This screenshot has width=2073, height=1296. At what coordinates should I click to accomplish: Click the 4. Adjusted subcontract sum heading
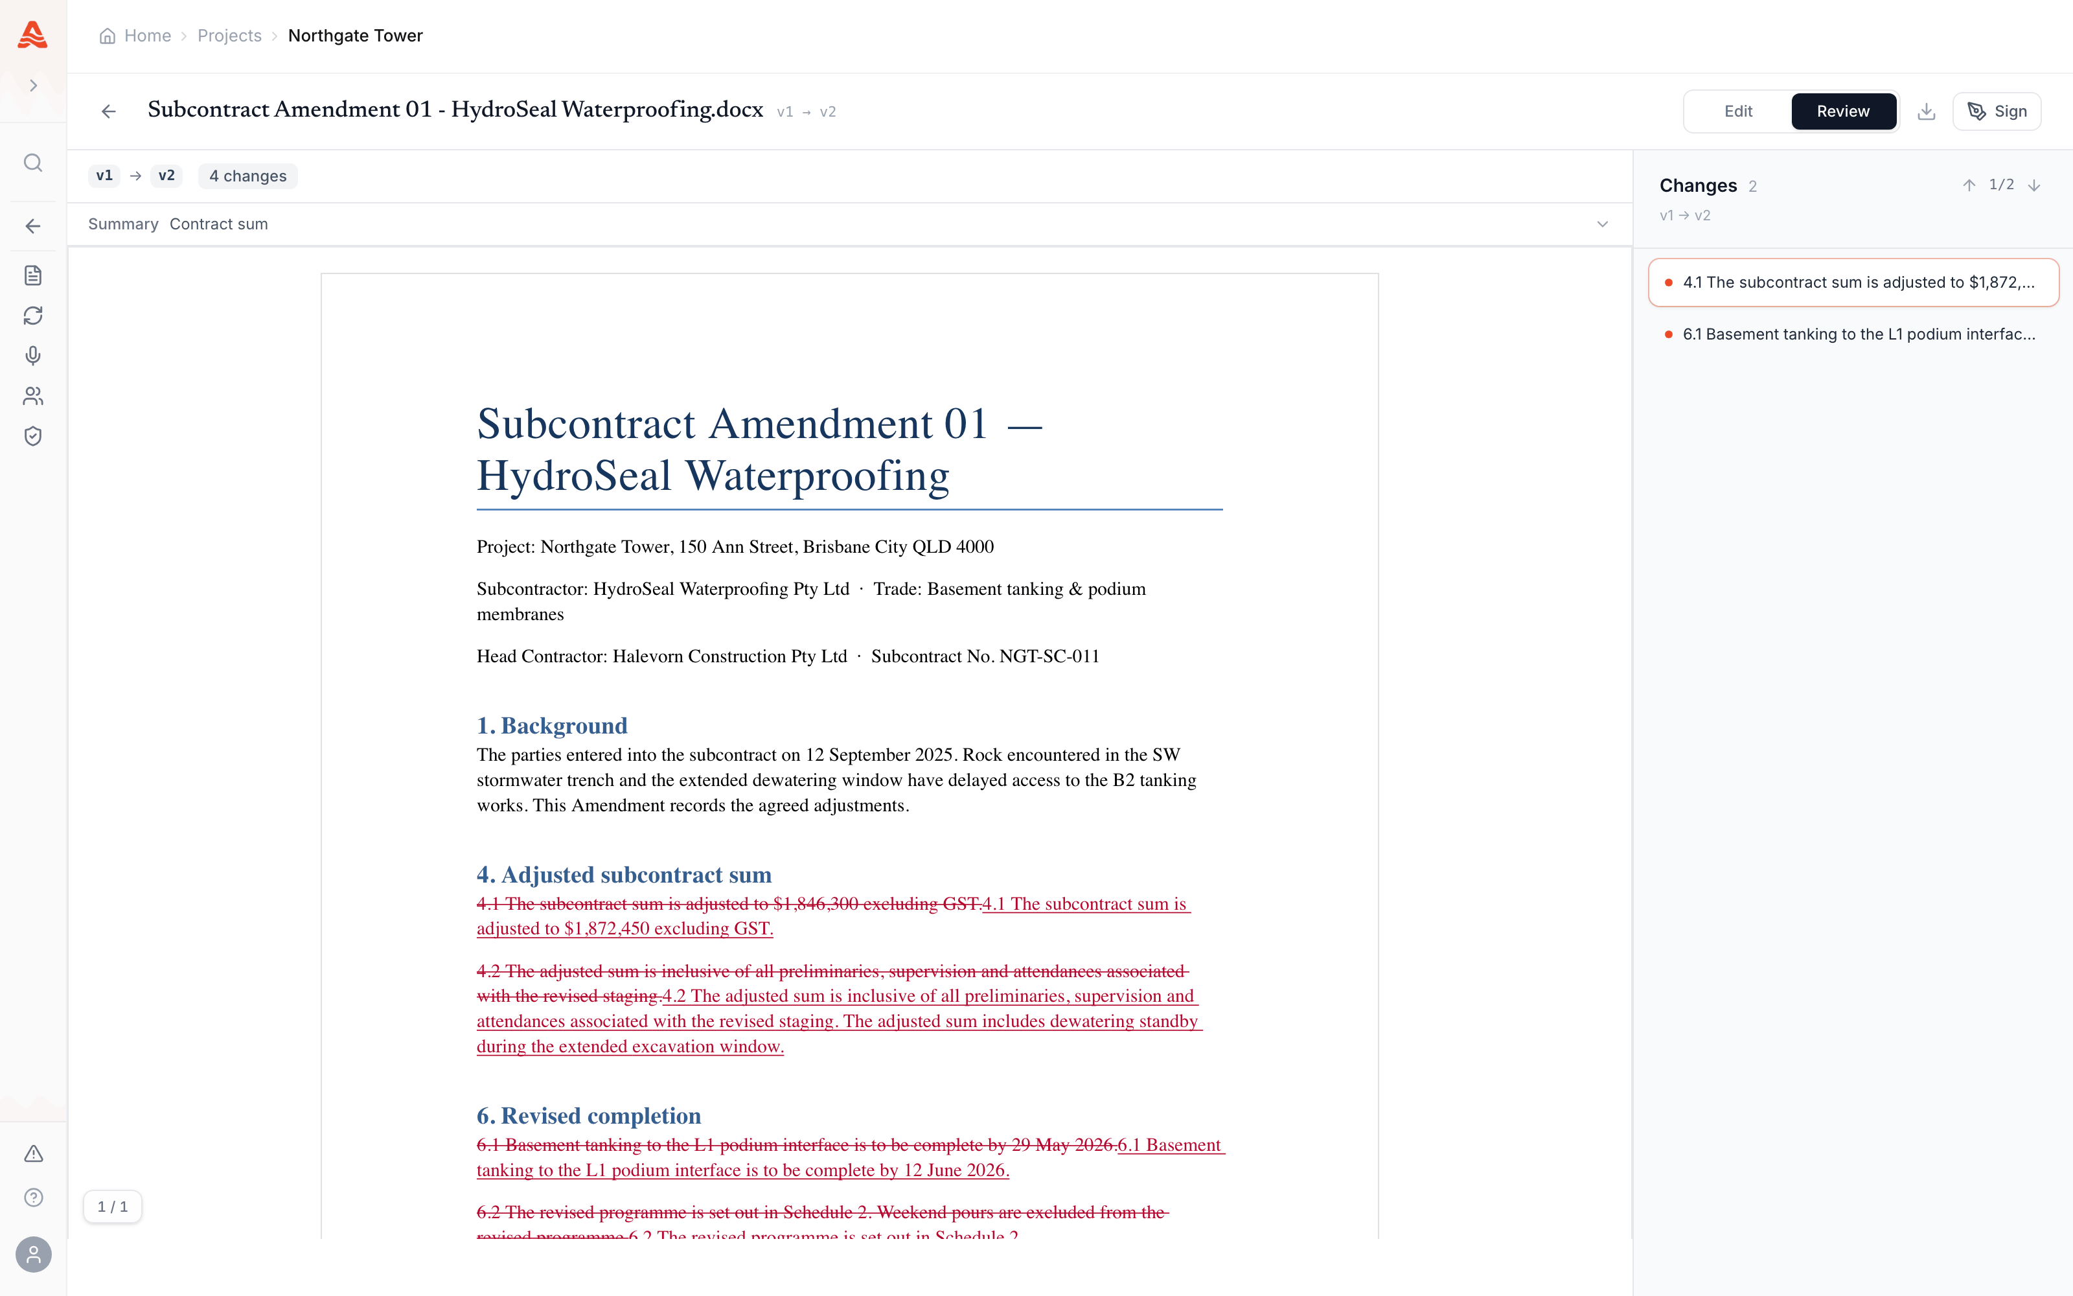point(624,874)
